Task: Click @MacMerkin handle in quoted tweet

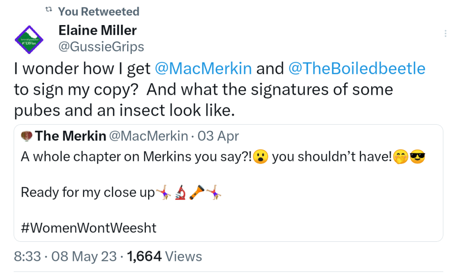Action: pos(148,136)
